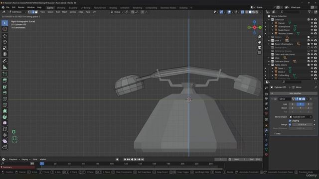Screen dimensions: 319x179
Task: Hide Book 1 with eye icon
Action: [x=312, y=69]
